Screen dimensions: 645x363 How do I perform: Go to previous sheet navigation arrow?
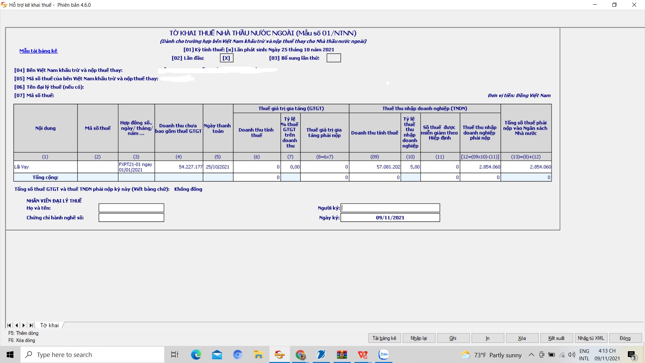pos(16,325)
